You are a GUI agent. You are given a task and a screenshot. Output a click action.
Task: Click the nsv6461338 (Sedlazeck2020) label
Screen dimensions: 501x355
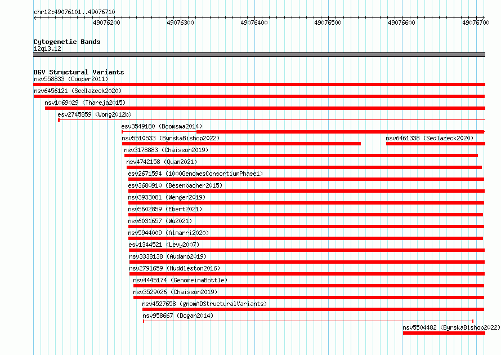[x=430, y=138]
